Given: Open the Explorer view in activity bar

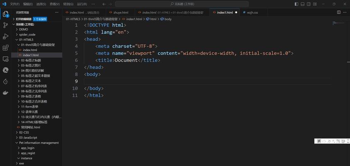Looking at the screenshot, I should point(5,14).
